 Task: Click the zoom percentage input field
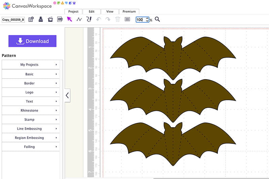coord(141,20)
